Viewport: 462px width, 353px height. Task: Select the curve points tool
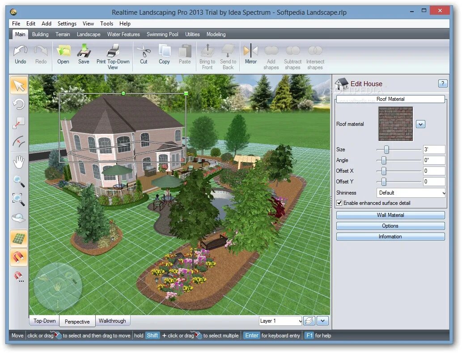point(19,141)
